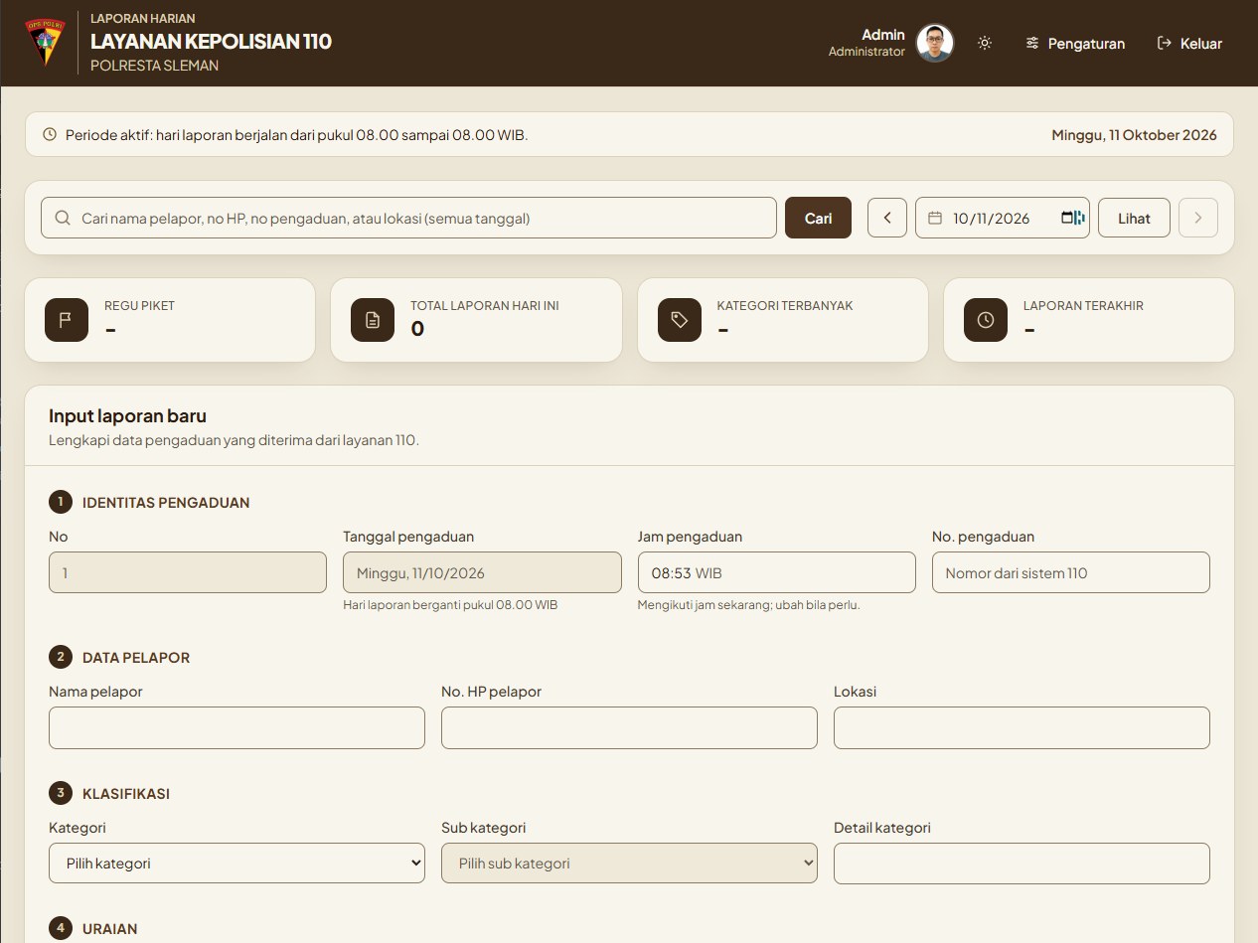
Task: Click 'Hari laporan berganti pukul 08.00 WIB' hint
Action: click(x=450, y=605)
